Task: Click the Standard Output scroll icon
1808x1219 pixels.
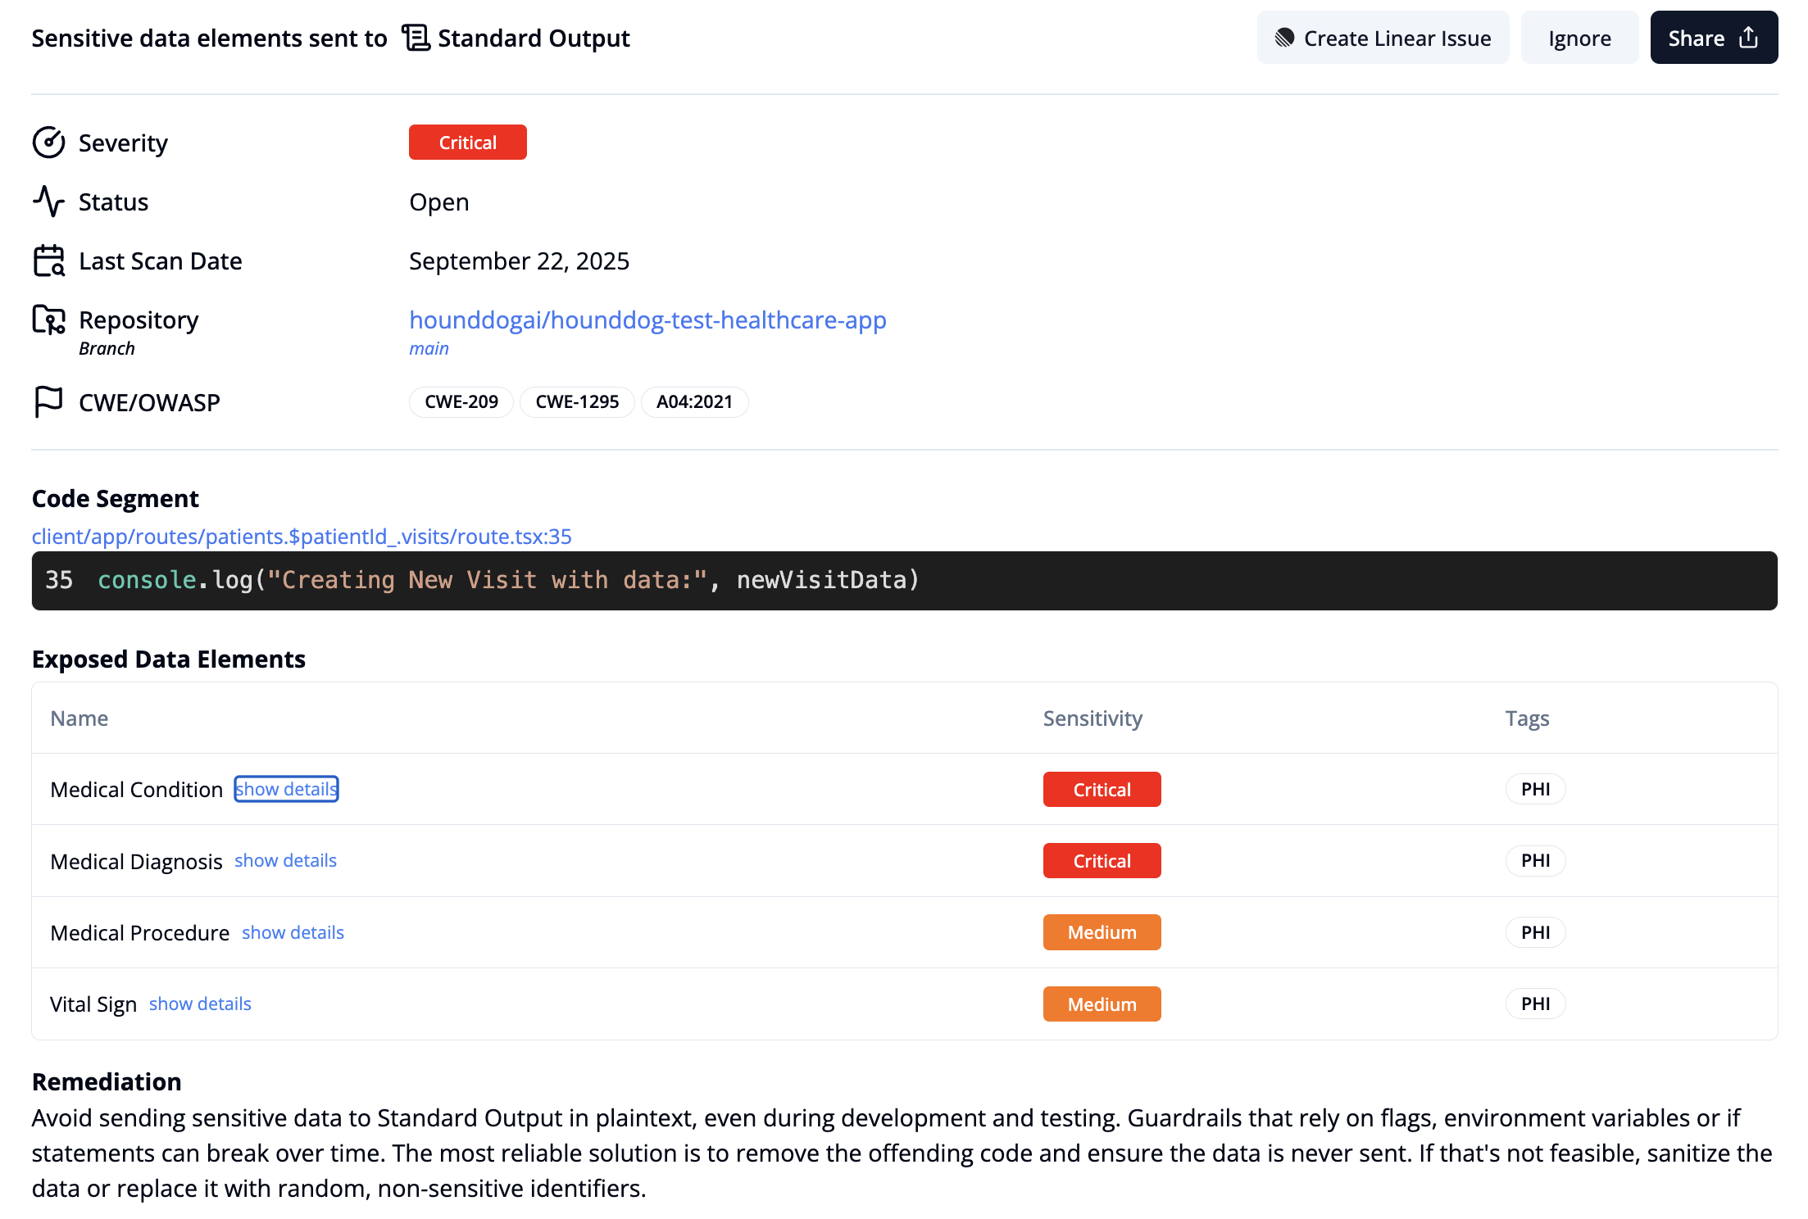Action: pyautogui.click(x=416, y=38)
